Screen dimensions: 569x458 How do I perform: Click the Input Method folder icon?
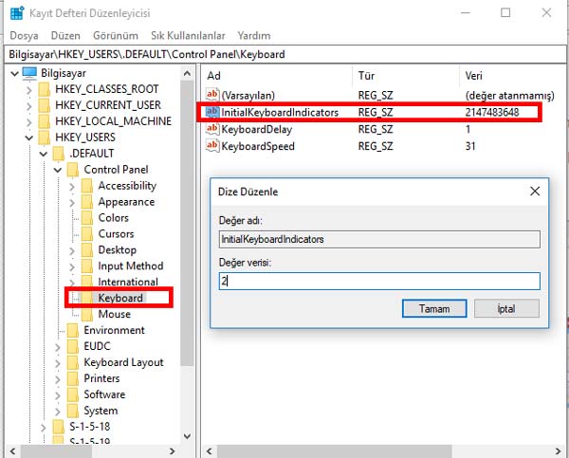(x=87, y=266)
